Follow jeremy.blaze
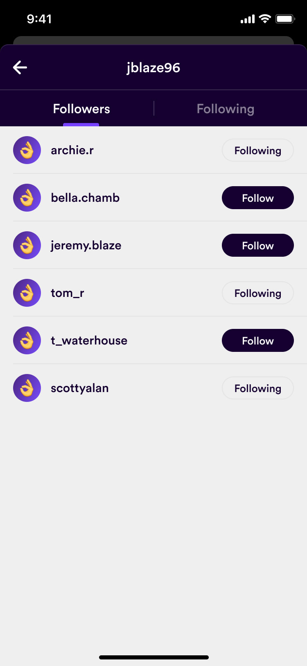The image size is (307, 666). tap(257, 245)
